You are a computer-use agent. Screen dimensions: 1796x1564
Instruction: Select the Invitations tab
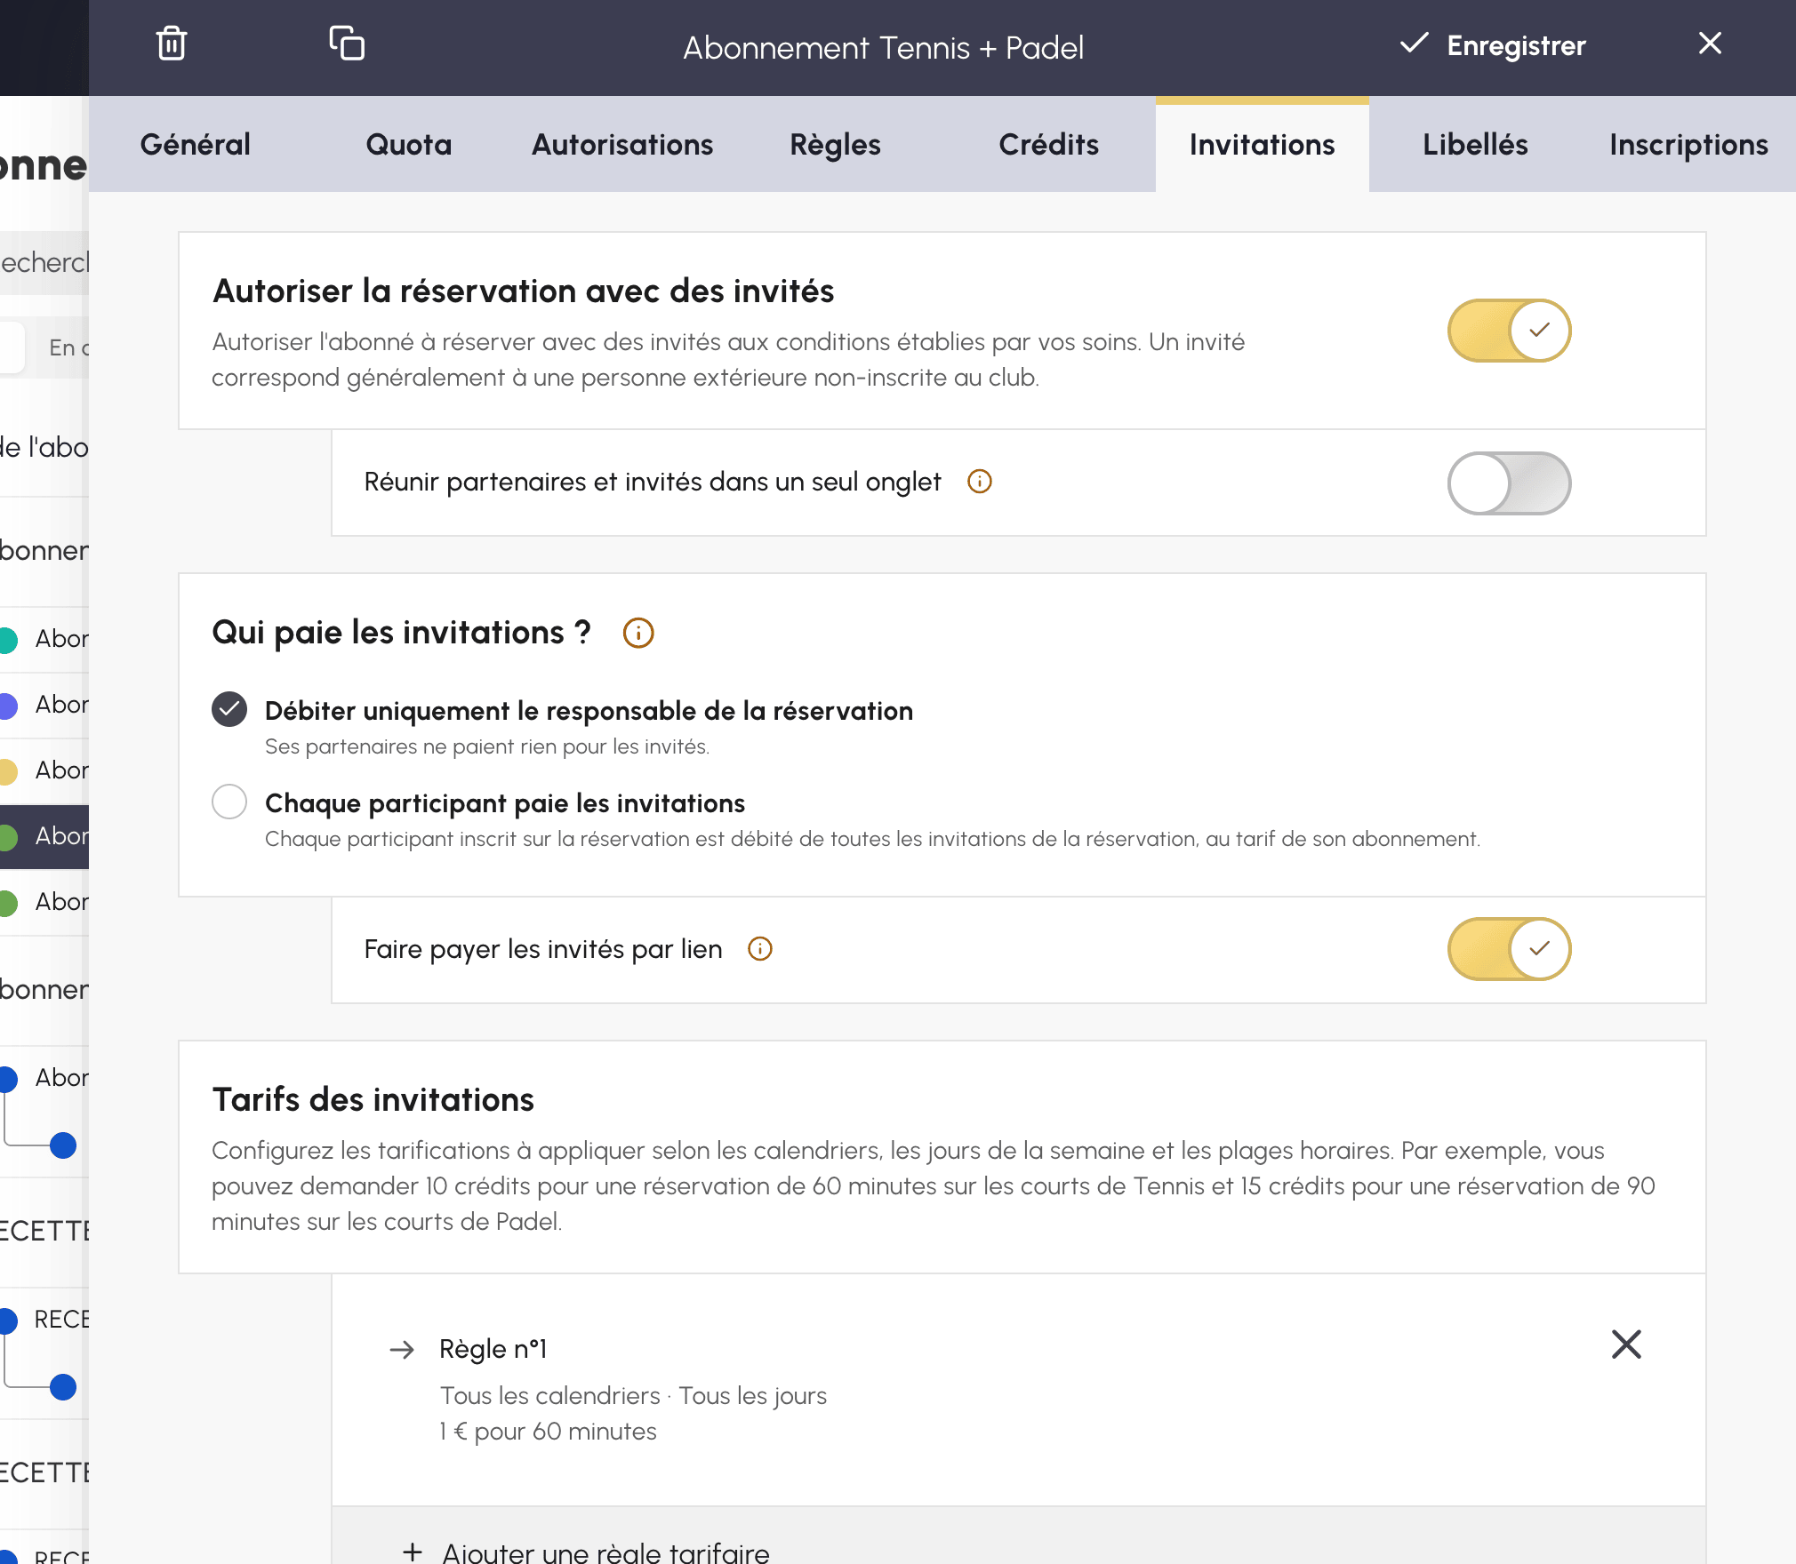pos(1263,144)
